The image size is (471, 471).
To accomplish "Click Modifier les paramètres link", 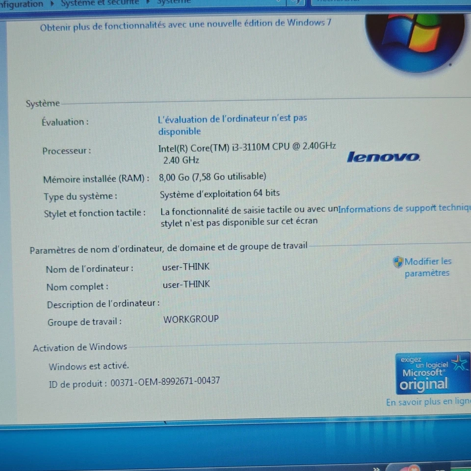I will pyautogui.click(x=428, y=267).
